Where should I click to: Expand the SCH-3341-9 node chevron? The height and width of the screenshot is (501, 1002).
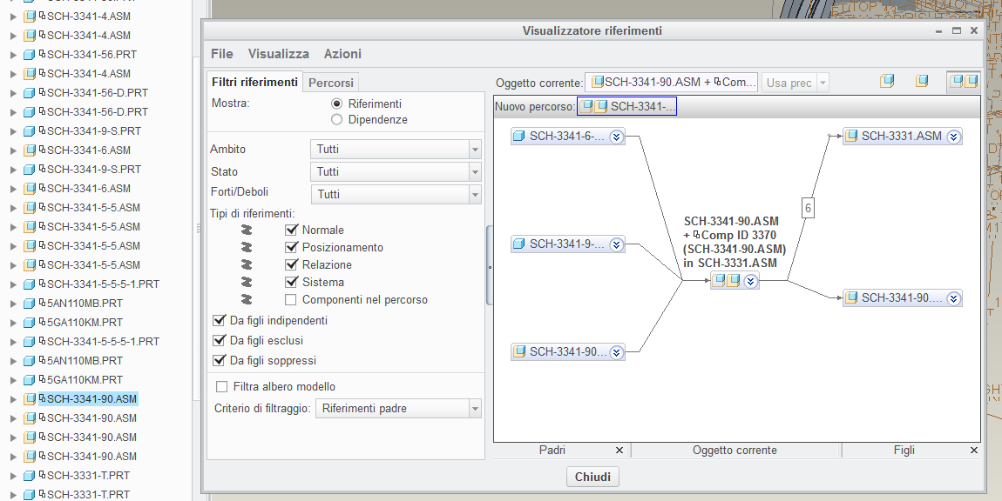tap(617, 244)
